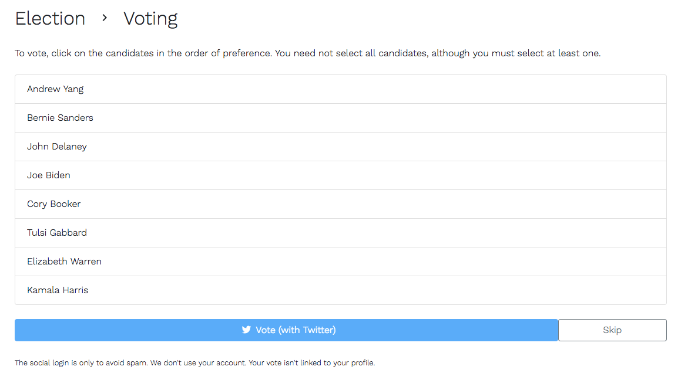698x380 pixels.
Task: Click the voting instructions paragraph
Action: click(307, 53)
